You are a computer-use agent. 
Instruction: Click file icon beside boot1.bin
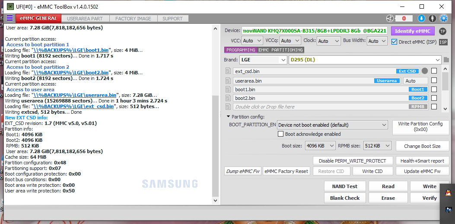pos(228,89)
